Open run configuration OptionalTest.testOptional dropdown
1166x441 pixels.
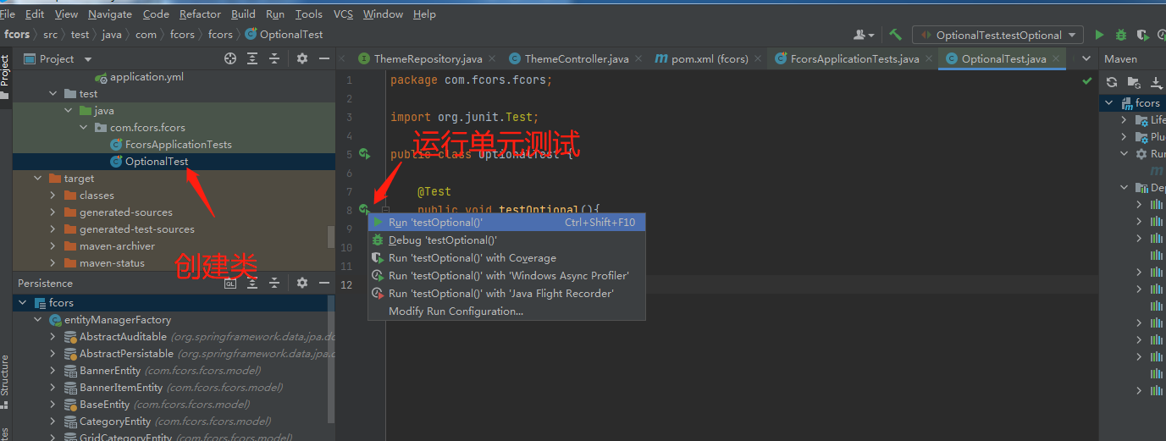click(997, 35)
